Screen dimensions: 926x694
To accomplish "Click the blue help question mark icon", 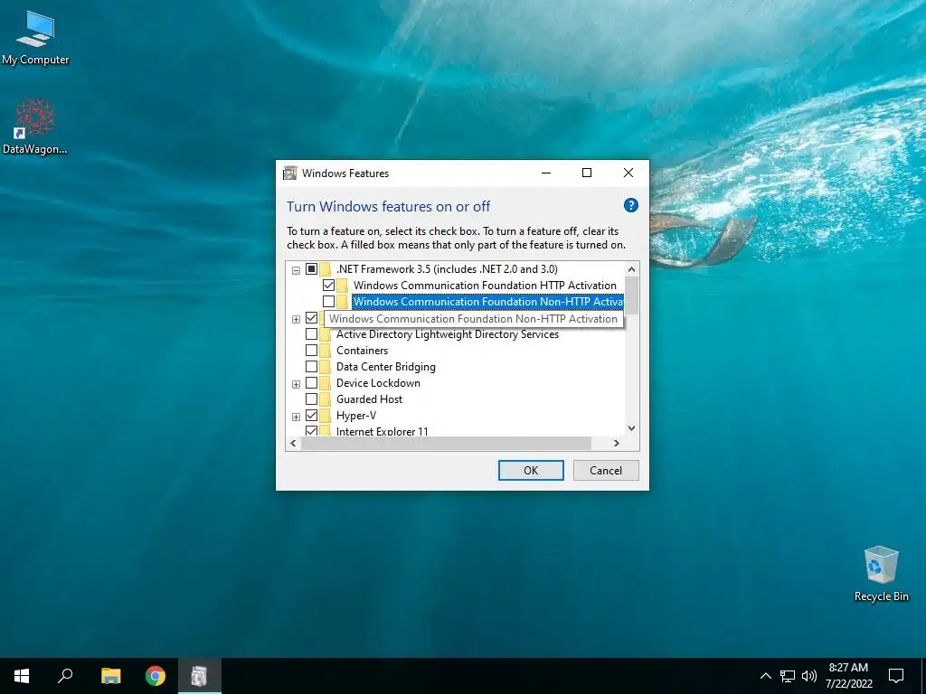I will click(x=630, y=205).
